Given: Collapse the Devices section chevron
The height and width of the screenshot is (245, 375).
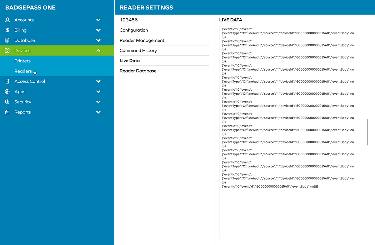Looking at the screenshot, I should (98, 50).
